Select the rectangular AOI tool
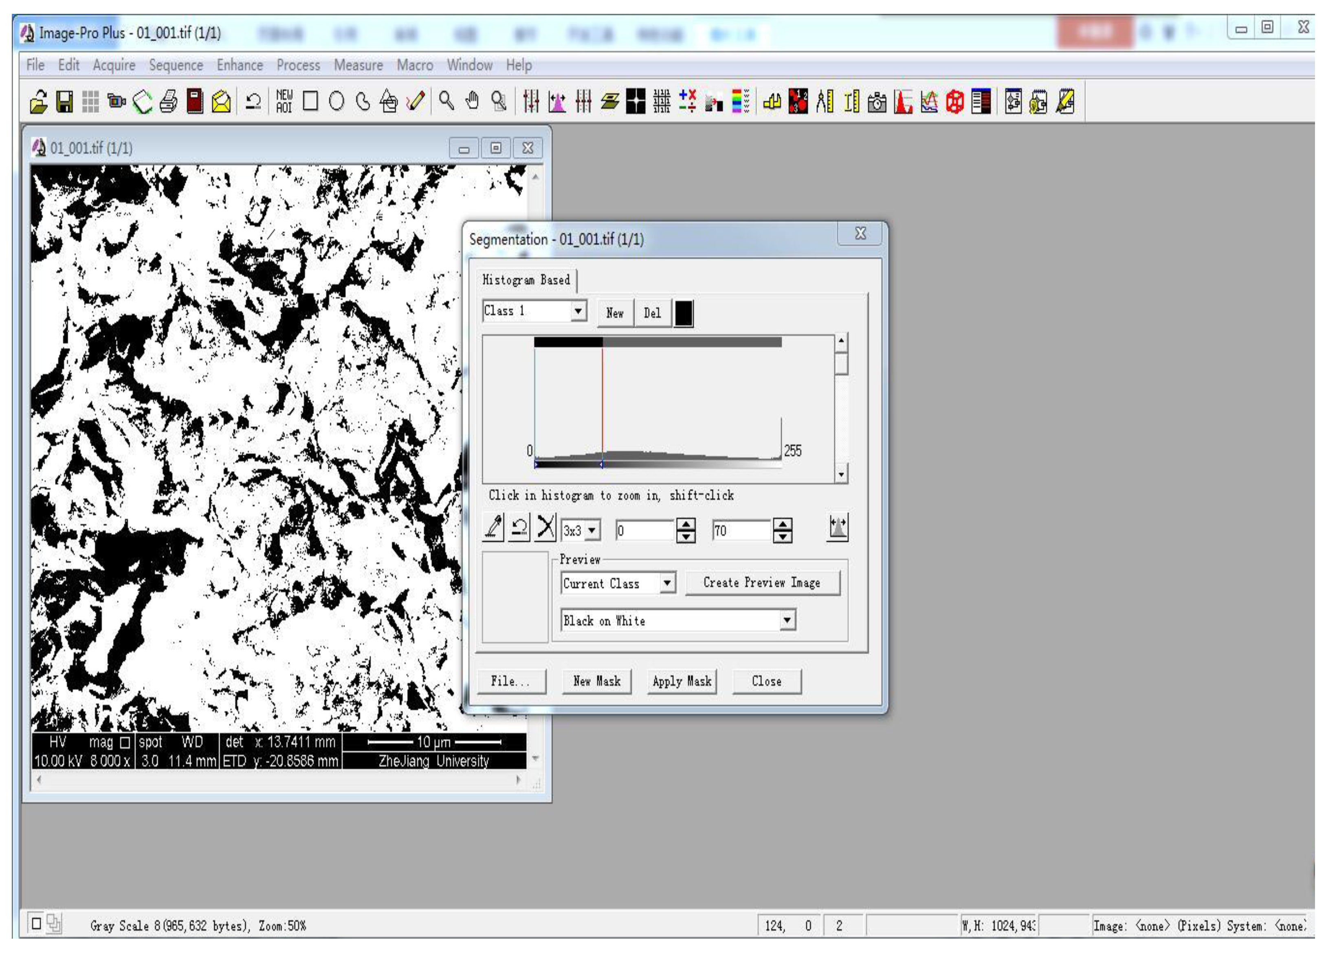 click(311, 102)
